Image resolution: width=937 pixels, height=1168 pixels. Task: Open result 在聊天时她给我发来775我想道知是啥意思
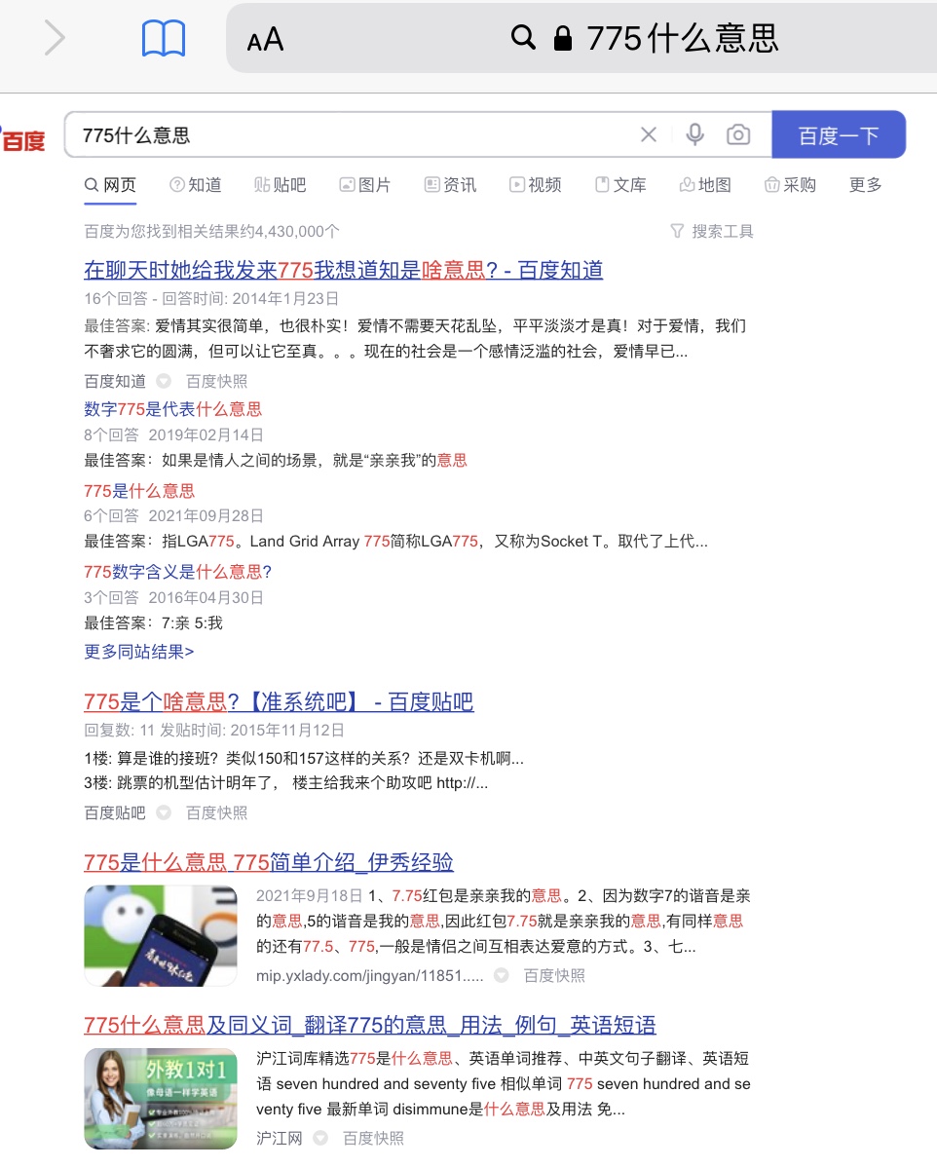coord(344,270)
